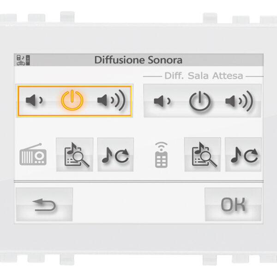Toggle power for Diff. Sala Attesa zone
The height and width of the screenshot is (277, 277).
[200, 101]
